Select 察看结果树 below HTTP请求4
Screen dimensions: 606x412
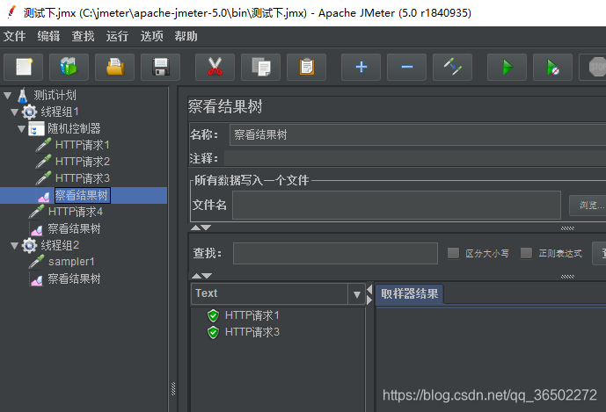[74, 228]
